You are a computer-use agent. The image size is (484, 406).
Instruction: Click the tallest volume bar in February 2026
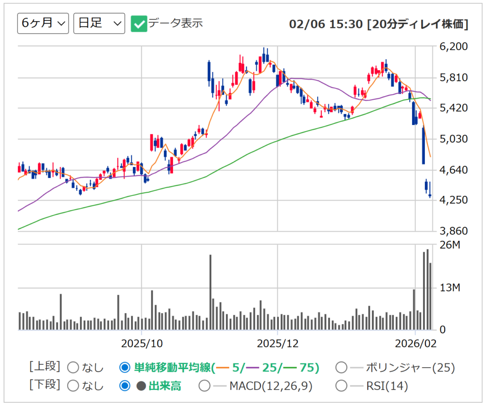428,290
